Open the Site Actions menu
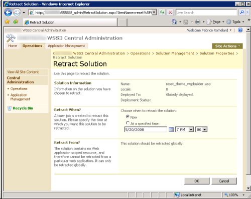Viewport: 251px width, 199px height. tap(227, 46)
